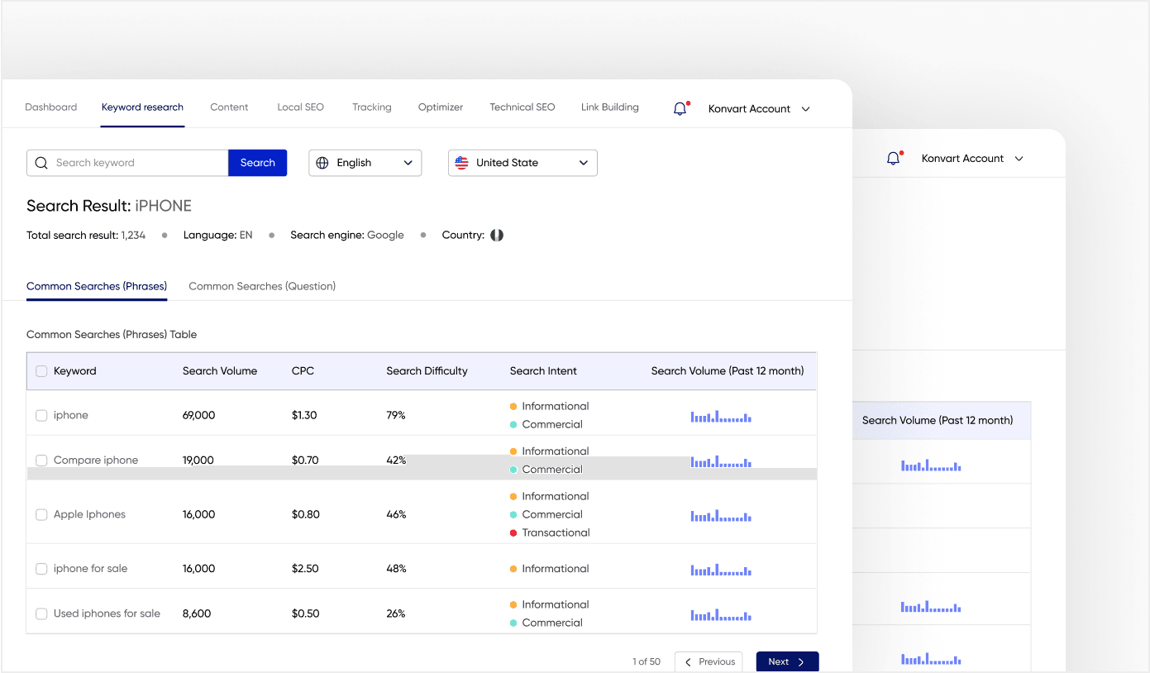Screen dimensions: 1150x673
Task: Enable the select-all checkbox in table header
Action: click(41, 370)
